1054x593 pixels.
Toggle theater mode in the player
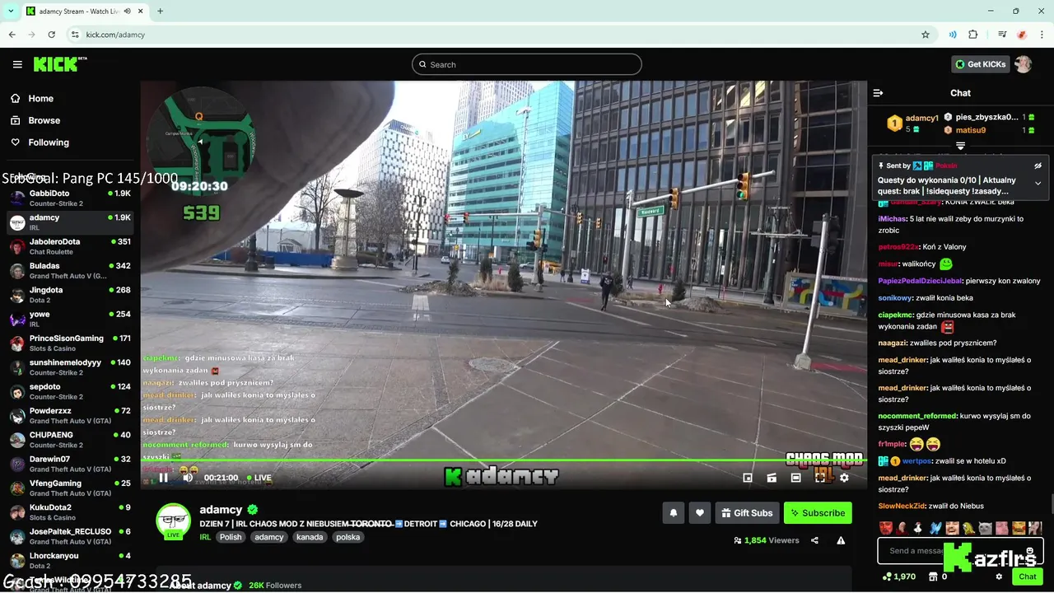click(795, 478)
